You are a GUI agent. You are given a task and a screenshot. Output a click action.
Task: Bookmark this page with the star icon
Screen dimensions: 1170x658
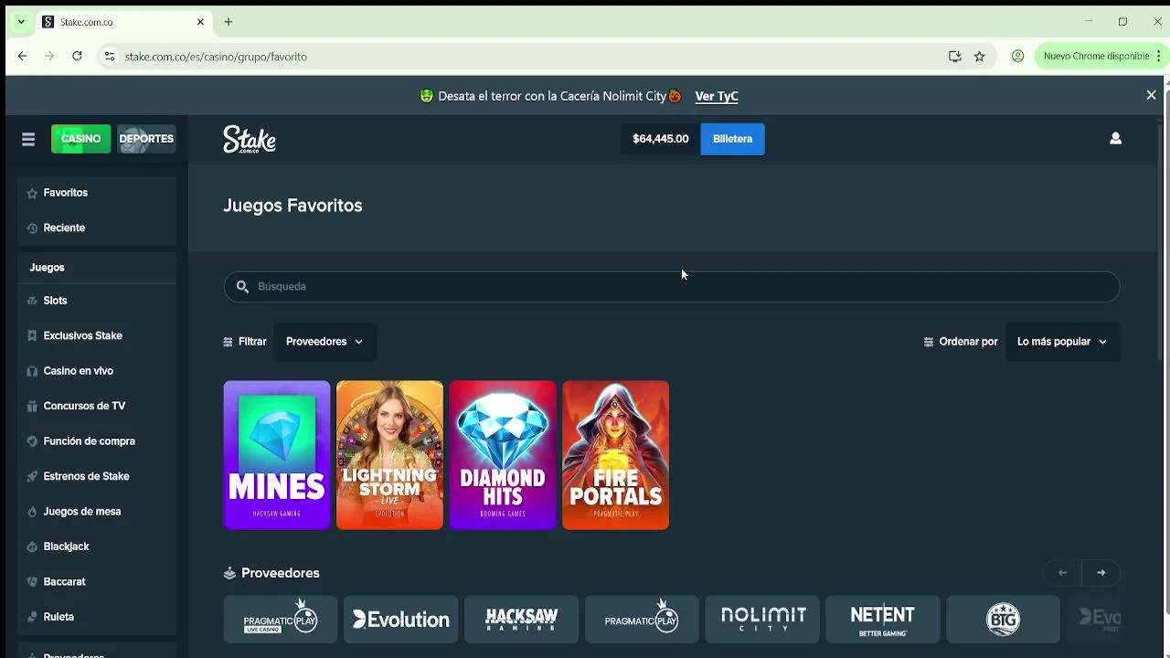(979, 57)
